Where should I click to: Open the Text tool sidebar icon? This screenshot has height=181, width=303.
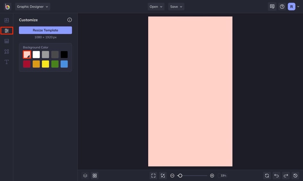(6, 62)
